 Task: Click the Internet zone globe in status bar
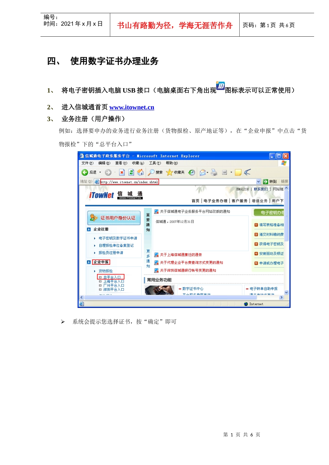point(246,304)
